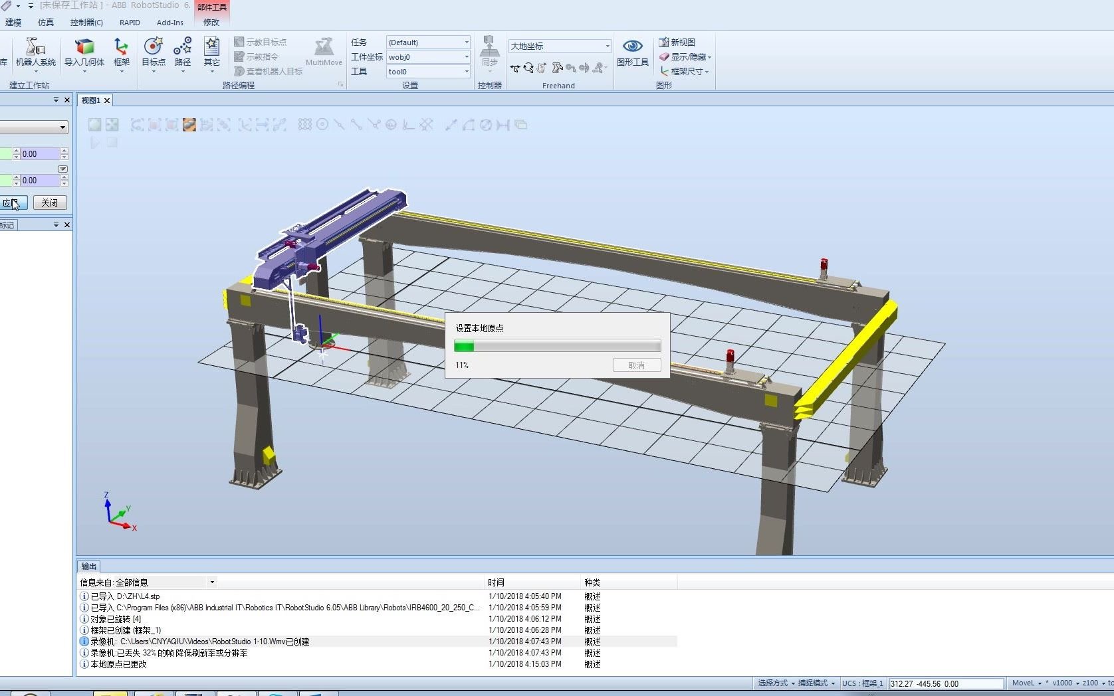1114x696 pixels.
Task: Click the first 0.00 value field
Action: (39, 153)
